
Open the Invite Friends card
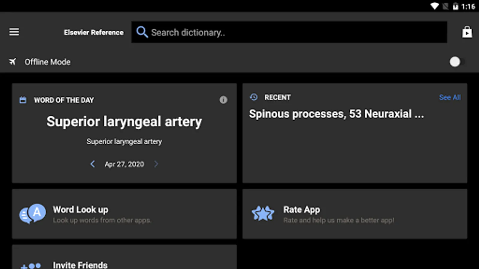[x=124, y=257]
